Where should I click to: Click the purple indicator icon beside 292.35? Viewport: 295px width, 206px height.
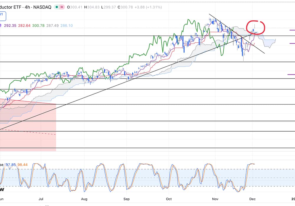pos(1,26)
